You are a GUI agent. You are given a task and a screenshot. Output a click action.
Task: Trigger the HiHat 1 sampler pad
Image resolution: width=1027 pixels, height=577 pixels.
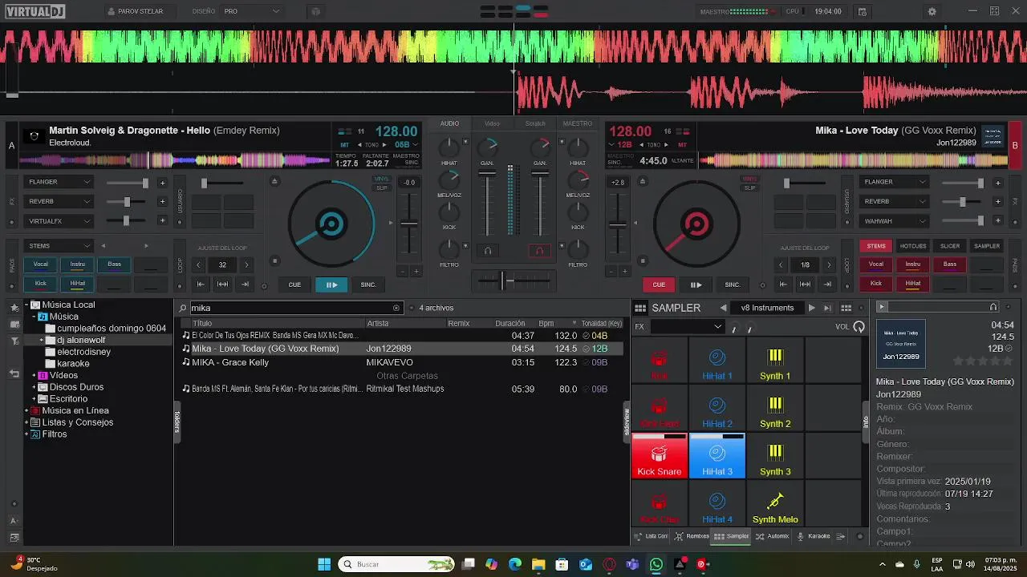tap(717, 361)
